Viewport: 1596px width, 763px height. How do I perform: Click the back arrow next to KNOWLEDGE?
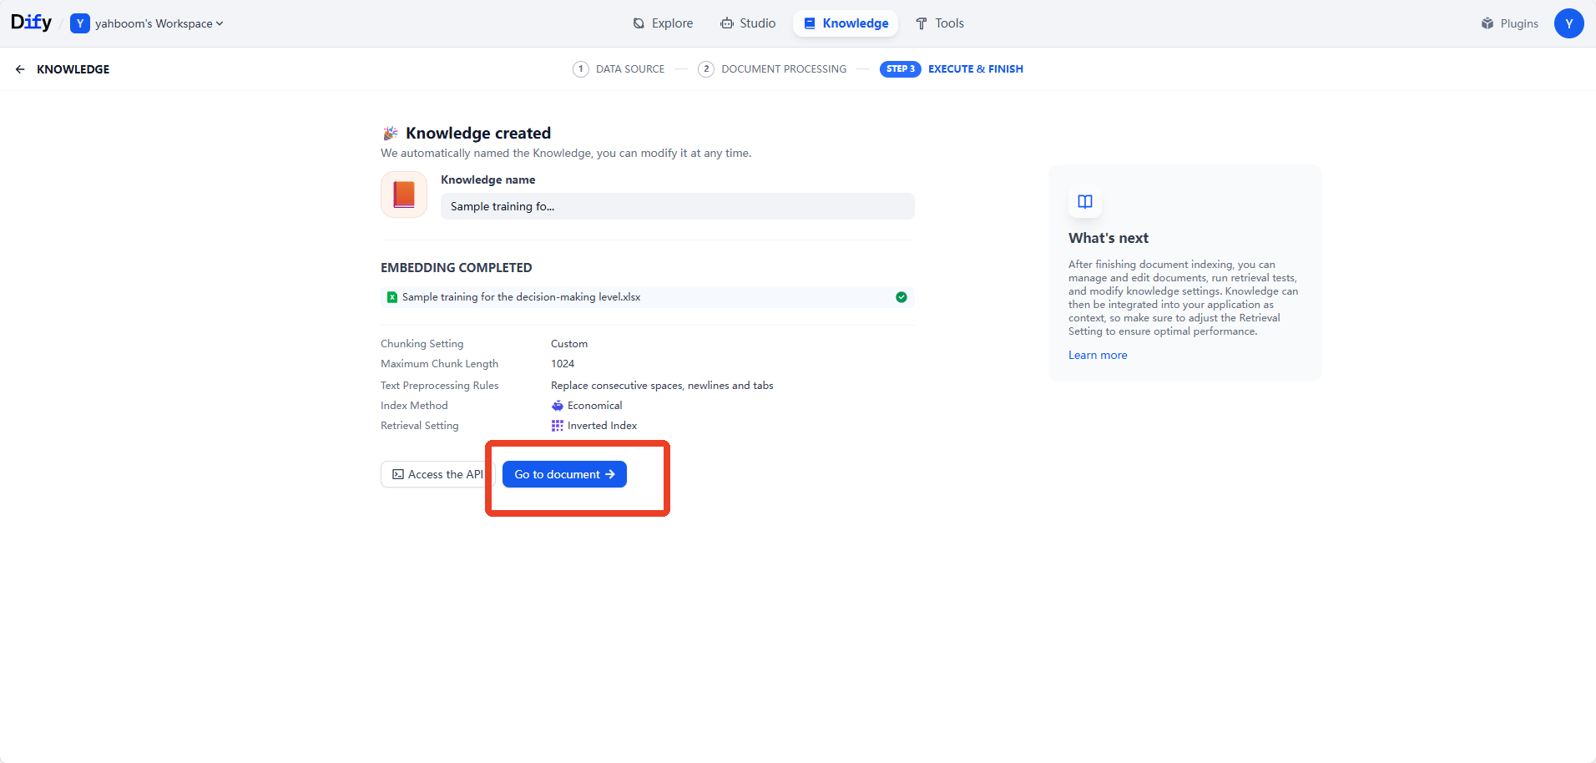tap(20, 69)
